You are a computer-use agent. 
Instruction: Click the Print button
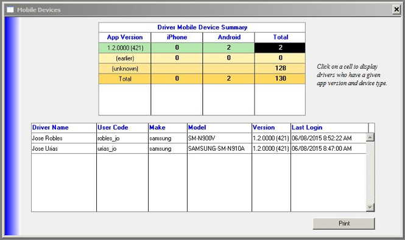click(343, 224)
